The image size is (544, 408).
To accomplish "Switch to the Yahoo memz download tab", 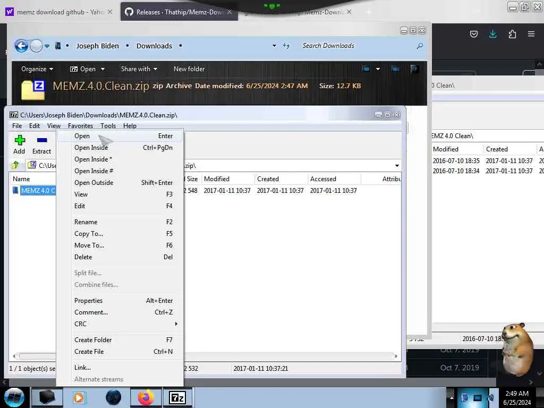I will (x=59, y=12).
